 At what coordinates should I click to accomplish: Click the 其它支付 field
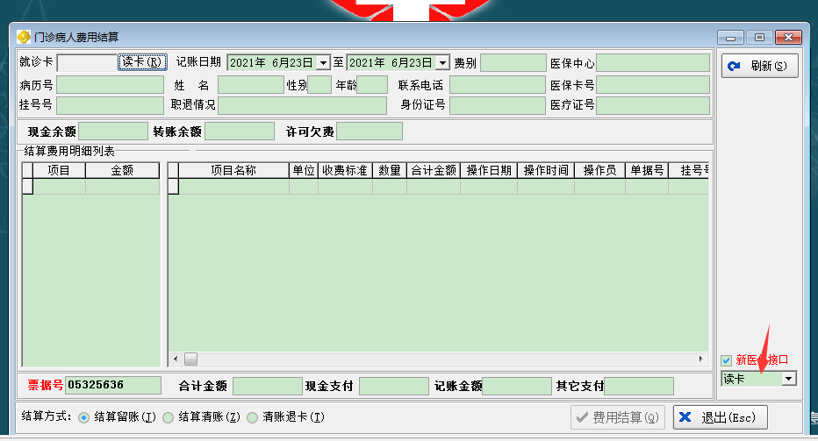click(639, 387)
